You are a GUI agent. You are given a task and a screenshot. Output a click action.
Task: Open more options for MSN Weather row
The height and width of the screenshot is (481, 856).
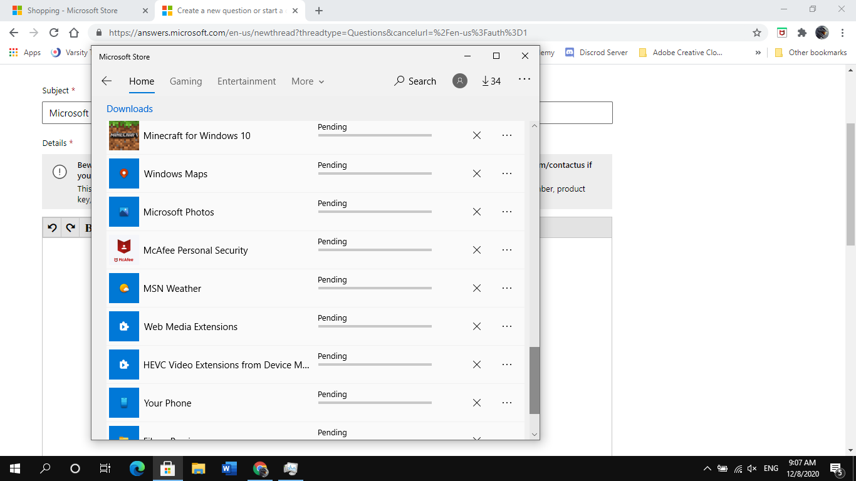pos(507,288)
